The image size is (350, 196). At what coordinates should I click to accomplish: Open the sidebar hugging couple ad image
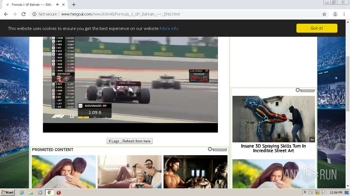(274, 174)
